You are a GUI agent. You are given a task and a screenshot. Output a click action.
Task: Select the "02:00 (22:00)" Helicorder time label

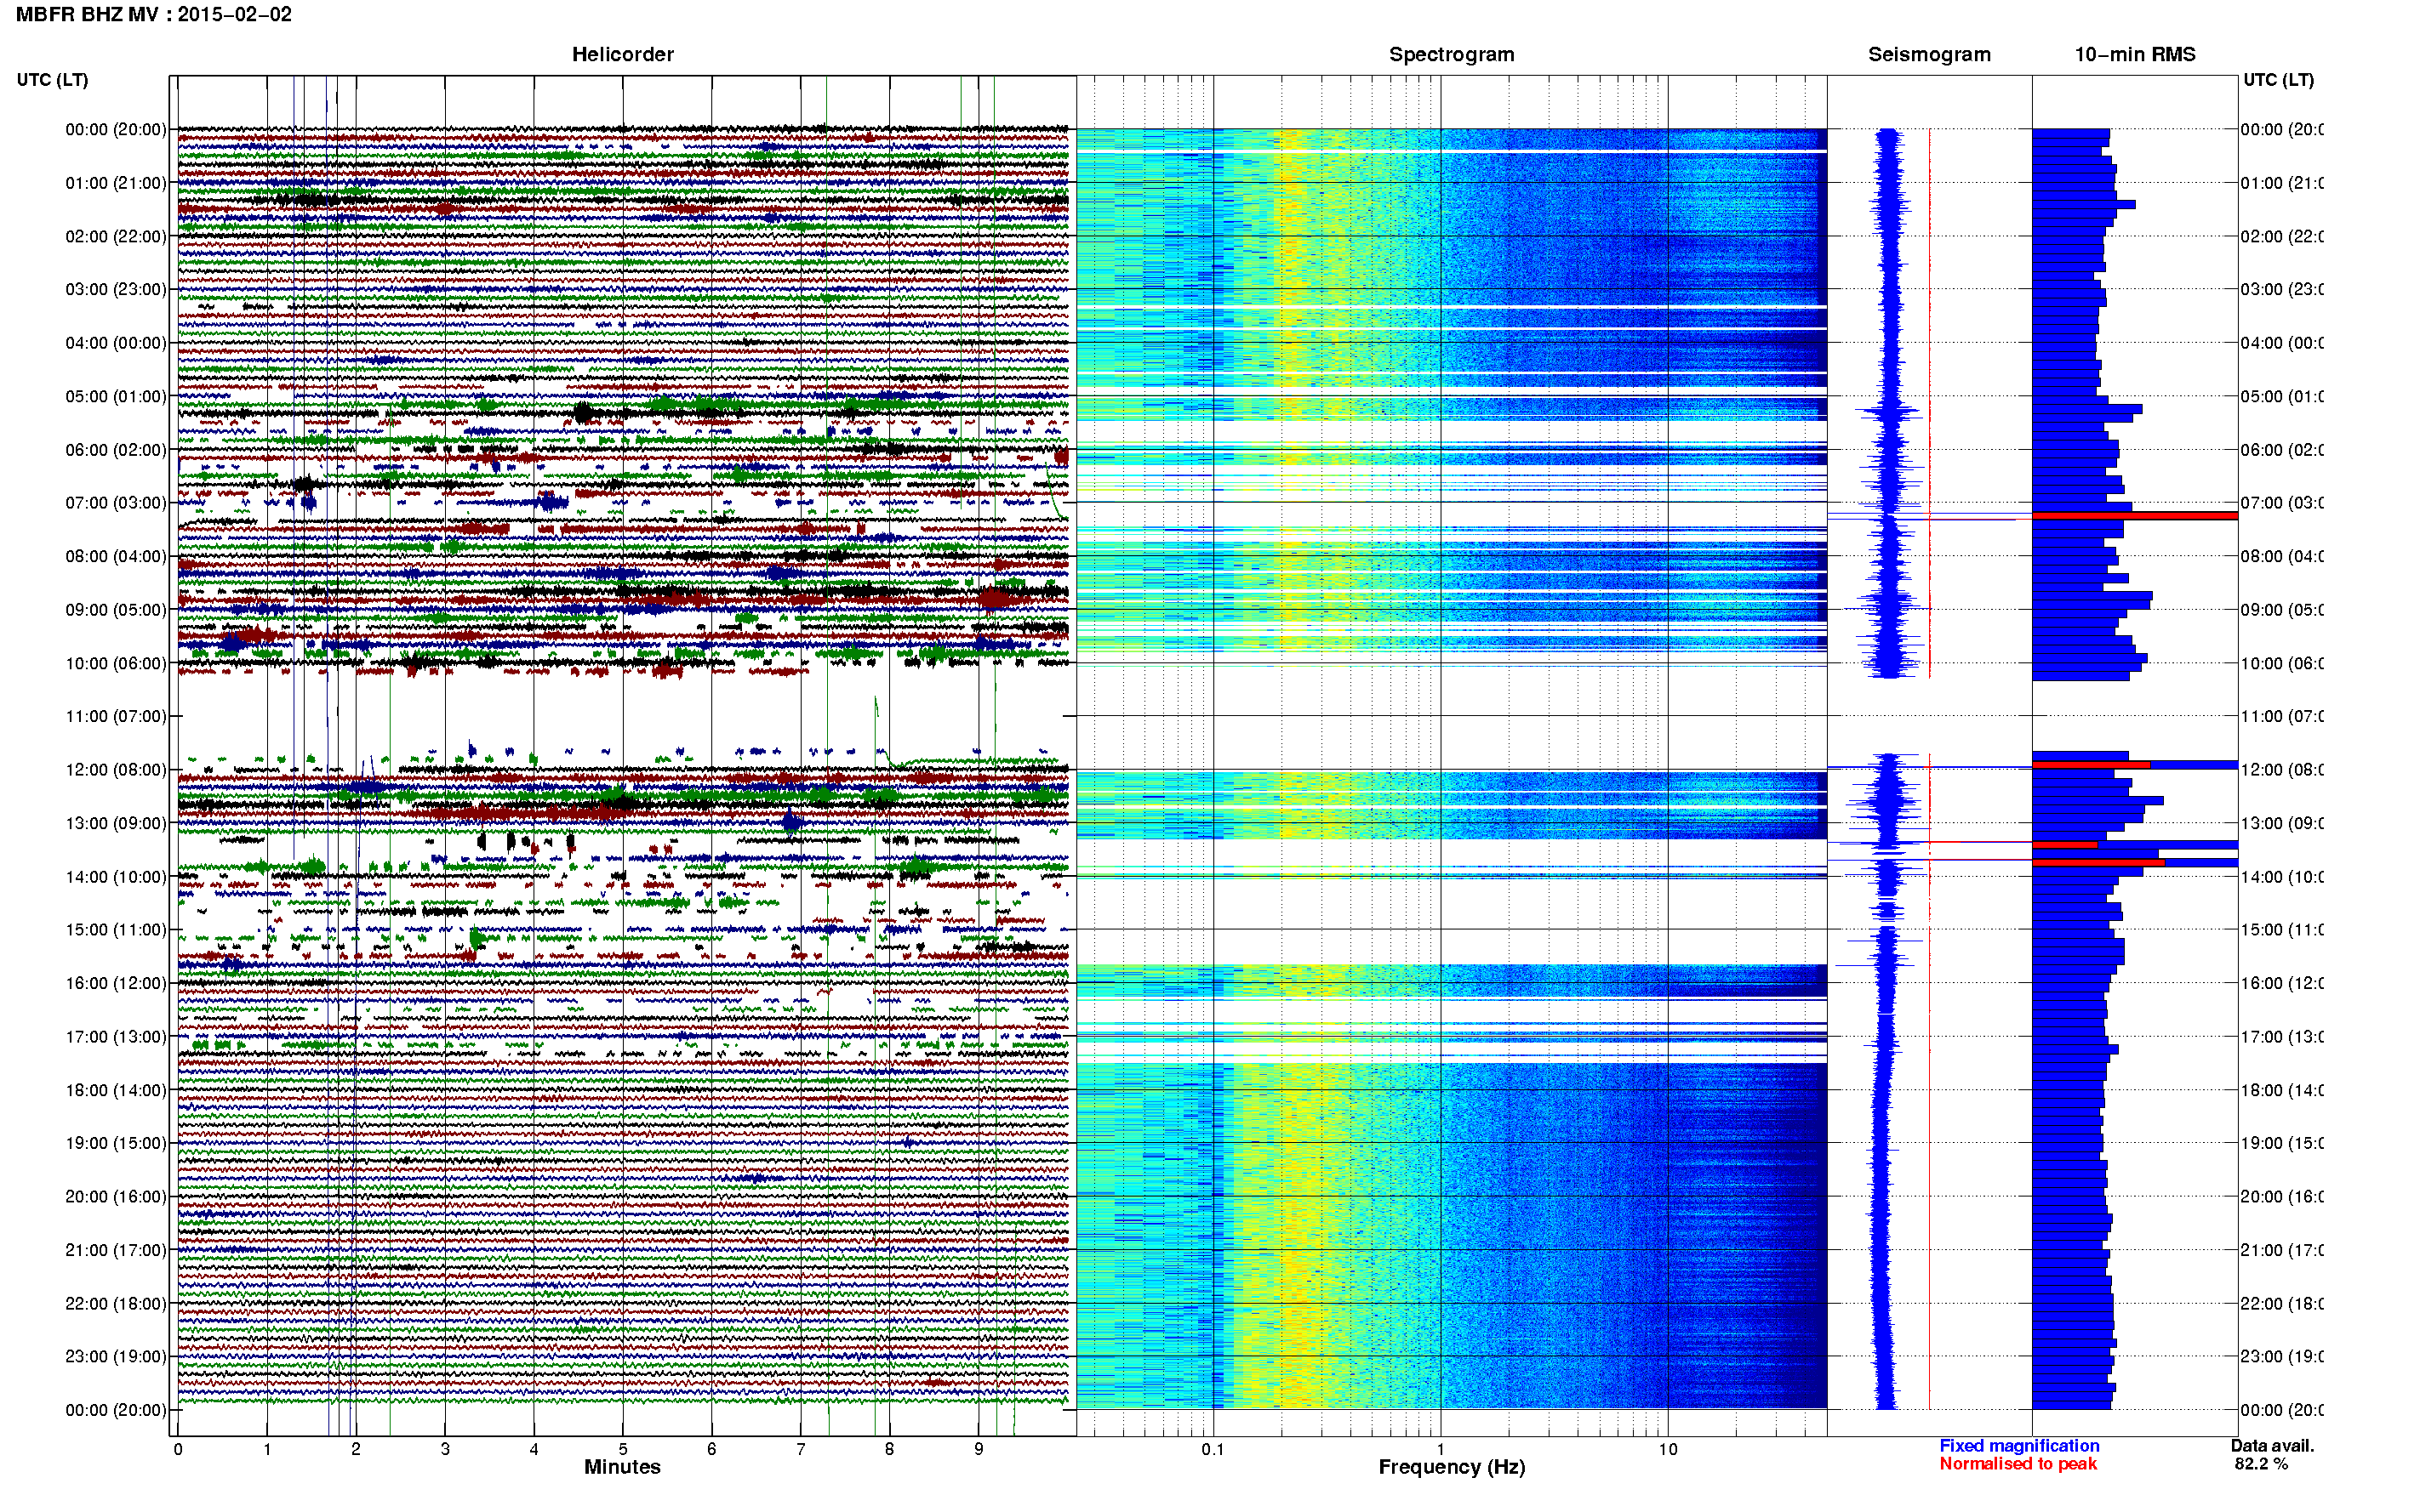click(116, 237)
